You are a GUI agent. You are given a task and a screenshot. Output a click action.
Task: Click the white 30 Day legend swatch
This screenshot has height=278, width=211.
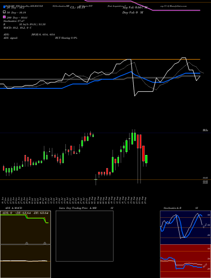(5, 12)
